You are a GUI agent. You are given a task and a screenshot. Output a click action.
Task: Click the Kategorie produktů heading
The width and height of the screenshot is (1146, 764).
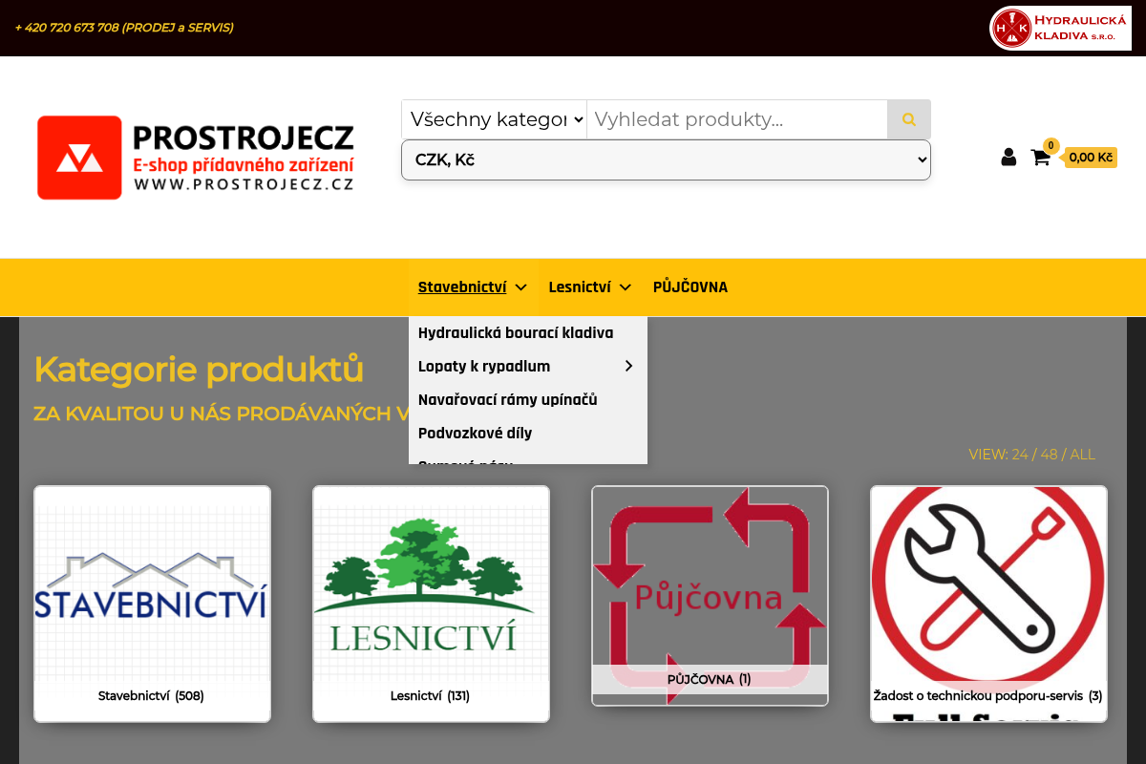[199, 370]
